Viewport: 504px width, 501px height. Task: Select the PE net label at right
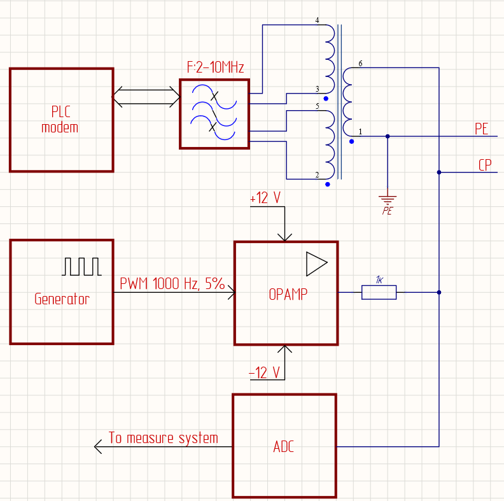point(482,129)
